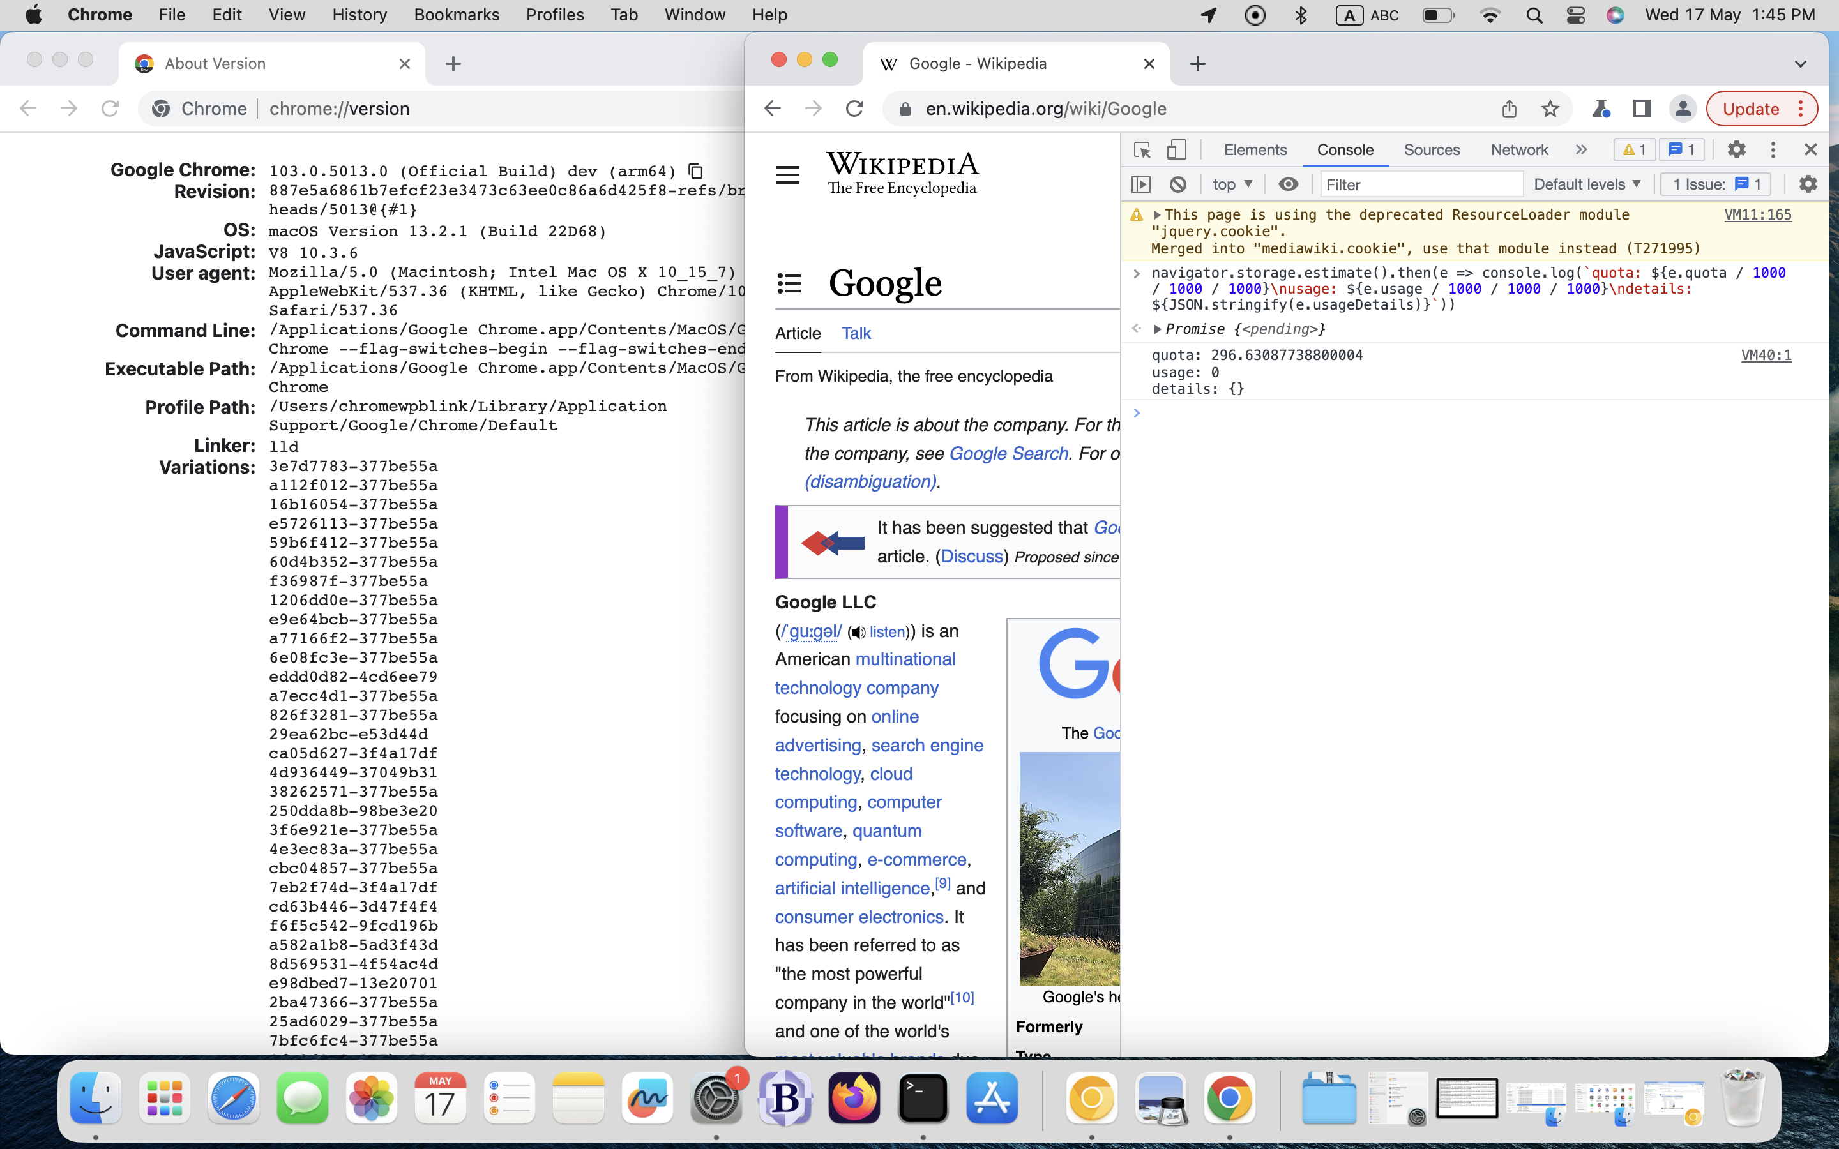This screenshot has height=1149, width=1839.
Task: Expand the Promise pending result
Action: [1157, 329]
